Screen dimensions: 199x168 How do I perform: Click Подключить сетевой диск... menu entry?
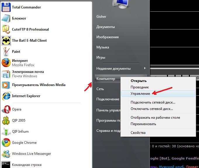[153, 102]
